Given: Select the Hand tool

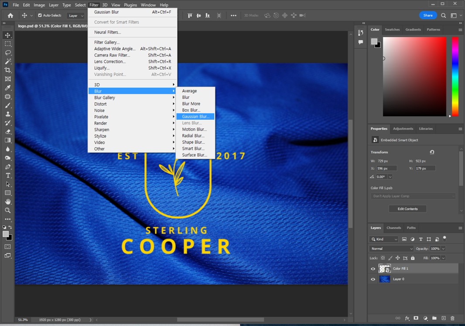Looking at the screenshot, I should tap(8, 202).
